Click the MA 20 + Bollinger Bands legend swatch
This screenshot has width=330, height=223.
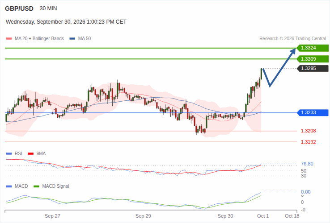9,39
